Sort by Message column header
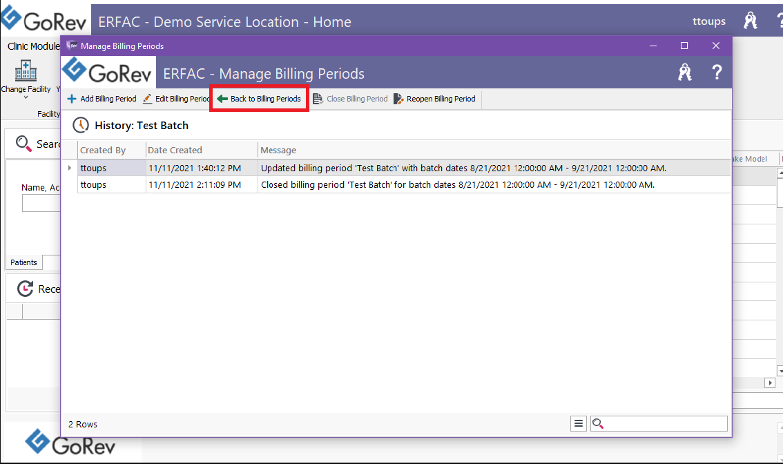Screen dimensions: 783x464 (x=494, y=150)
